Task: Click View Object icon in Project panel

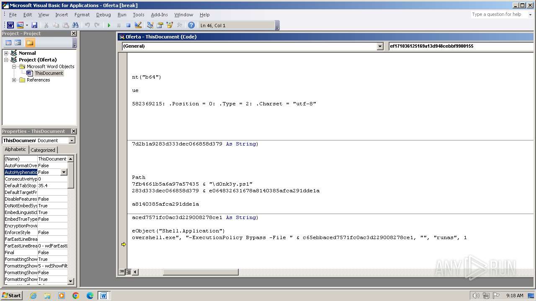Action: (18, 43)
